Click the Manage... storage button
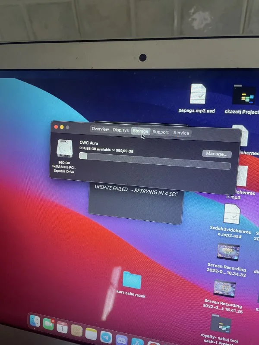The height and width of the screenshot is (345, 259). point(217,154)
